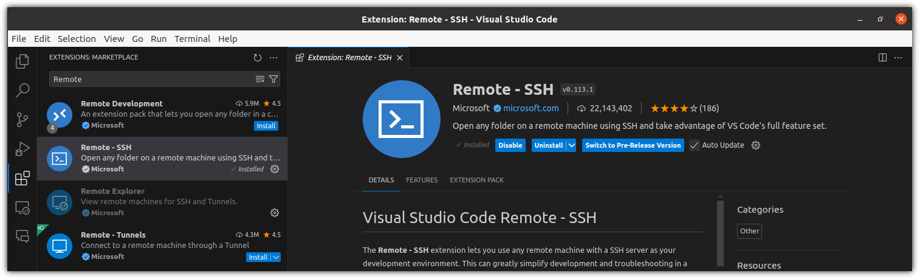Select Remote - Tunnels in extensions list
Viewport: 920px width, 279px height.
tap(162, 246)
